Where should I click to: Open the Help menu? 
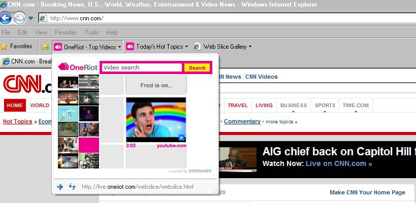[112, 32]
